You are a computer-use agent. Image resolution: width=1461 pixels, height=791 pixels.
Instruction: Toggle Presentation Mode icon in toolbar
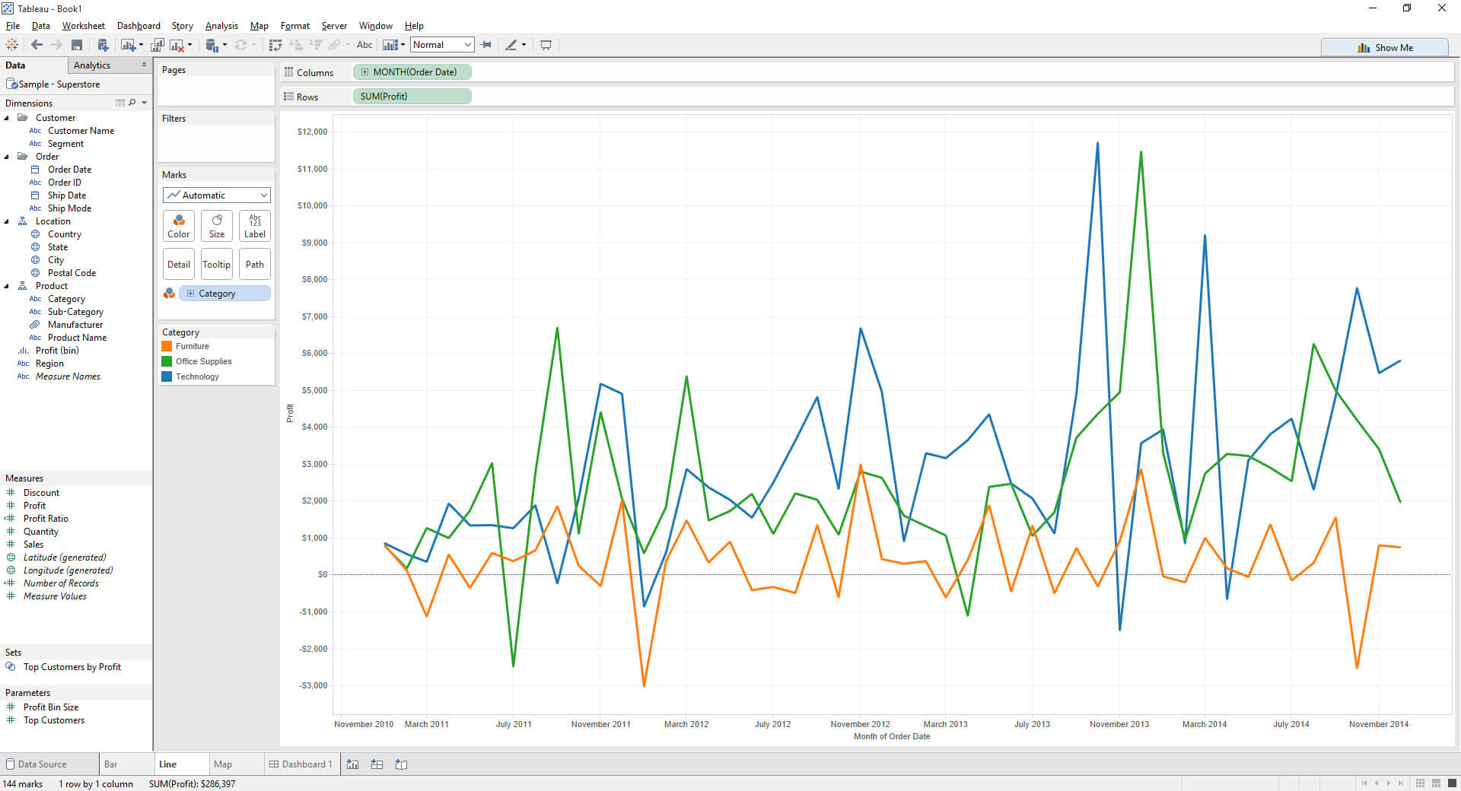[x=546, y=46]
